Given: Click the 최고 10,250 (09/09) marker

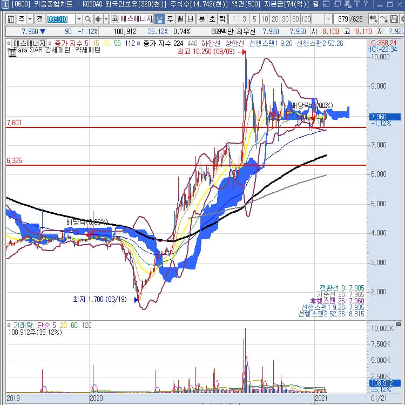Looking at the screenshot, I should click(x=212, y=52).
